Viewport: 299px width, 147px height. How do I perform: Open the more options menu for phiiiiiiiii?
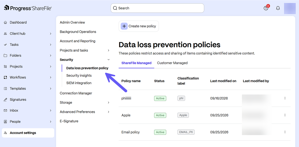tap(285, 98)
